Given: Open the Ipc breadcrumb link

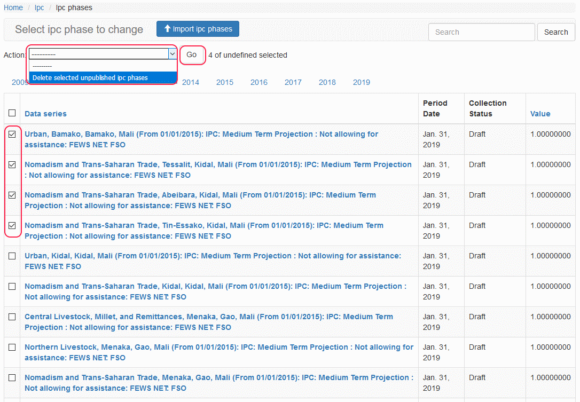Looking at the screenshot, I should (x=39, y=7).
